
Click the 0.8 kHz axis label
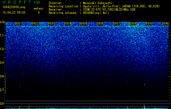pyautogui.click(x=2, y=76)
